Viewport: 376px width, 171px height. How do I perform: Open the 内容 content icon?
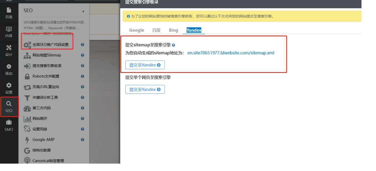9,32
